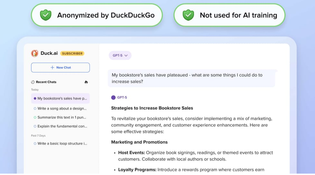Click the purple GPT-5 avatar dot in the response
This screenshot has height=175, width=315.
point(113,97)
